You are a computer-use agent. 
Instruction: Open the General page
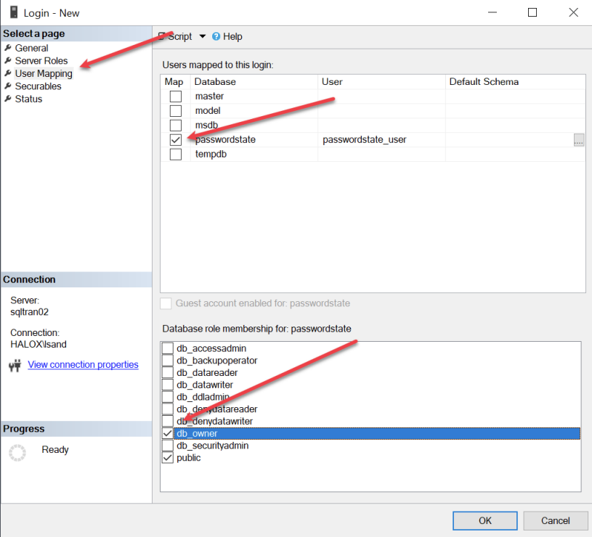pos(31,49)
